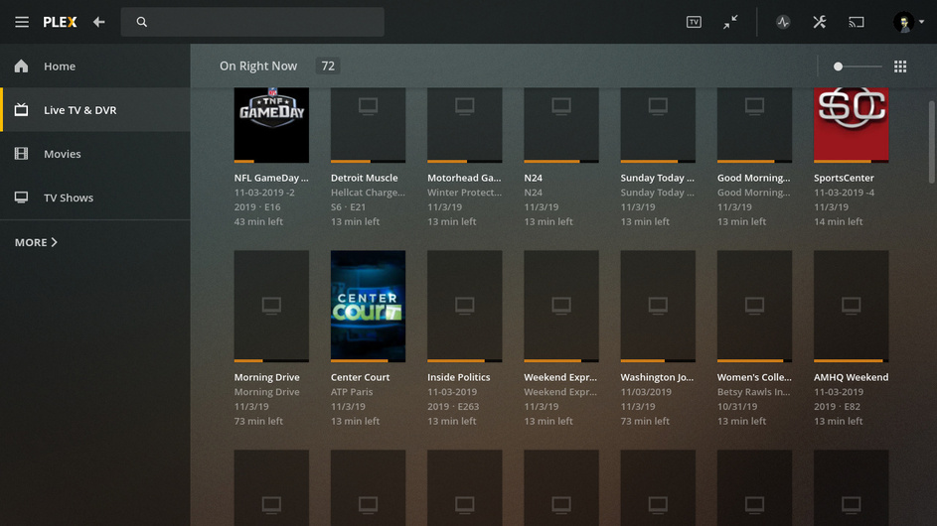Click N24 title link

[533, 178]
